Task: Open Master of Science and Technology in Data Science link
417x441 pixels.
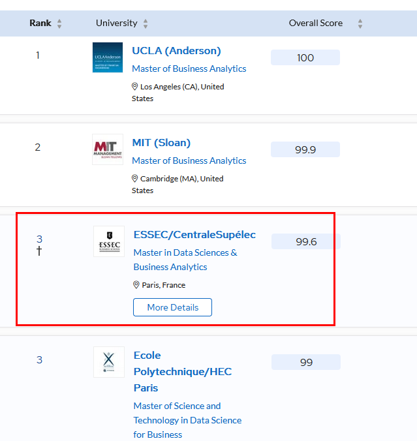Action: point(187,420)
